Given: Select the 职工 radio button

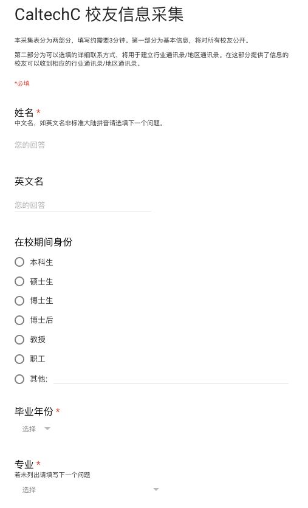Looking at the screenshot, I should point(19,359).
